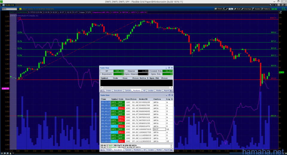Select Cancels tab in lower Trader View
The height and width of the screenshot is (155, 287).
pyautogui.click(x=128, y=150)
